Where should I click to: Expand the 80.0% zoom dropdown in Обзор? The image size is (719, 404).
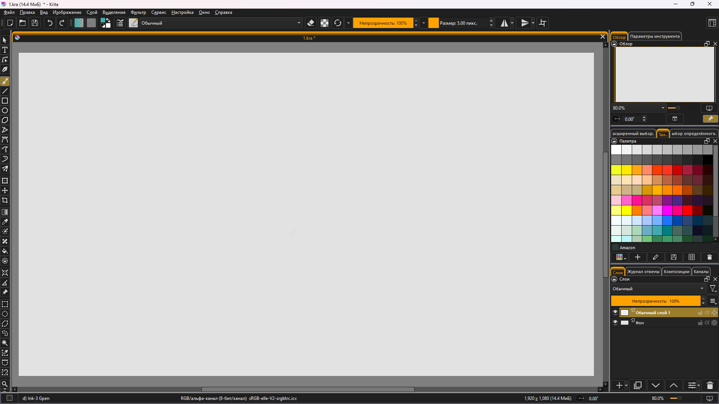coord(662,108)
